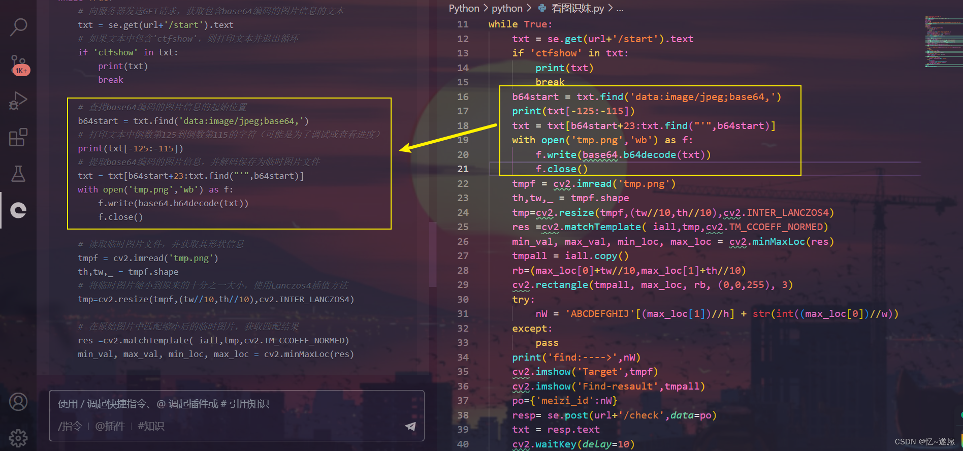Click 'pass' on line 33
Image resolution: width=963 pixels, height=451 pixels.
tap(547, 343)
